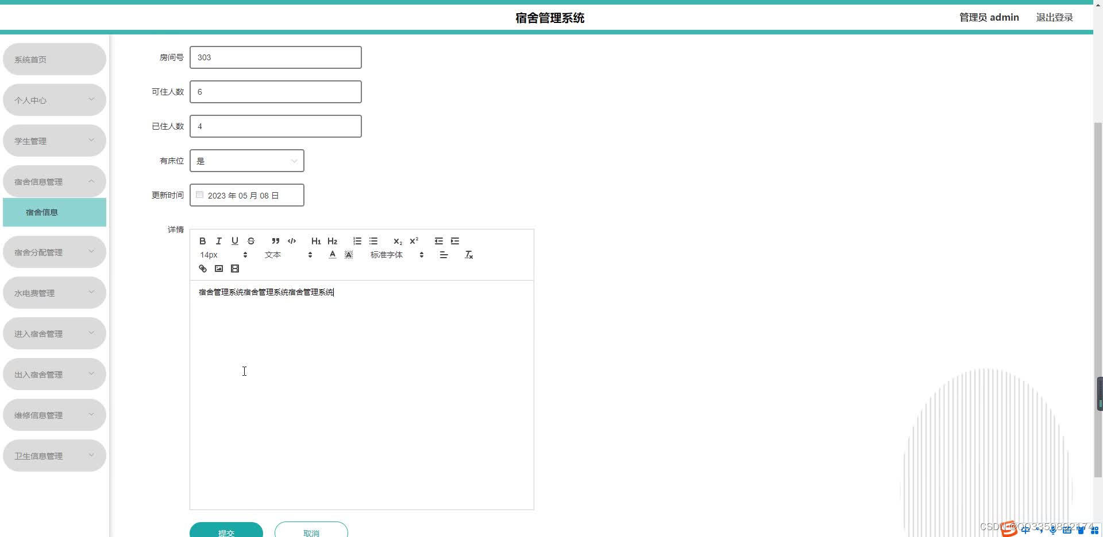Insert an image in the editor

pyautogui.click(x=218, y=268)
